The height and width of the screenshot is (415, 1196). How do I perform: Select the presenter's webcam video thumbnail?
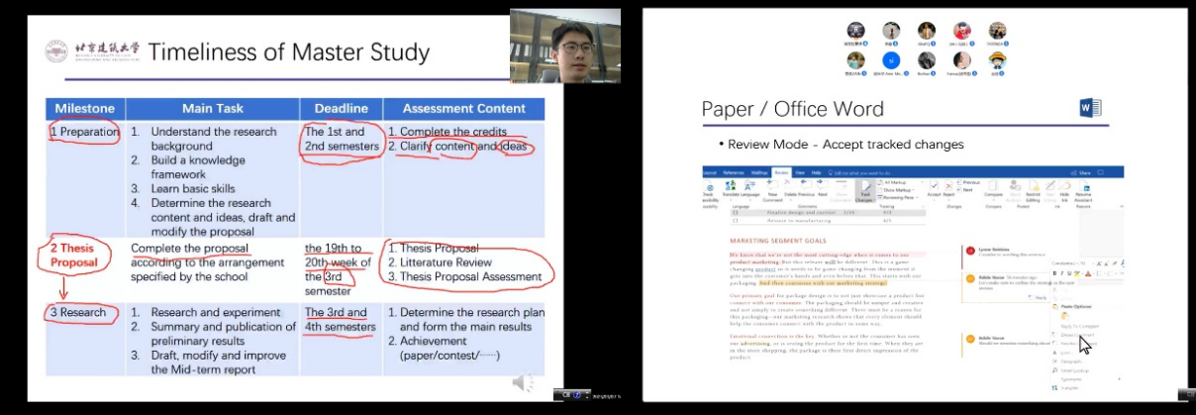(564, 46)
